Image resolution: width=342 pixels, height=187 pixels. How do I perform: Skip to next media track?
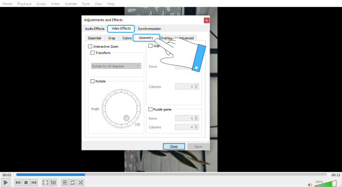(34, 182)
